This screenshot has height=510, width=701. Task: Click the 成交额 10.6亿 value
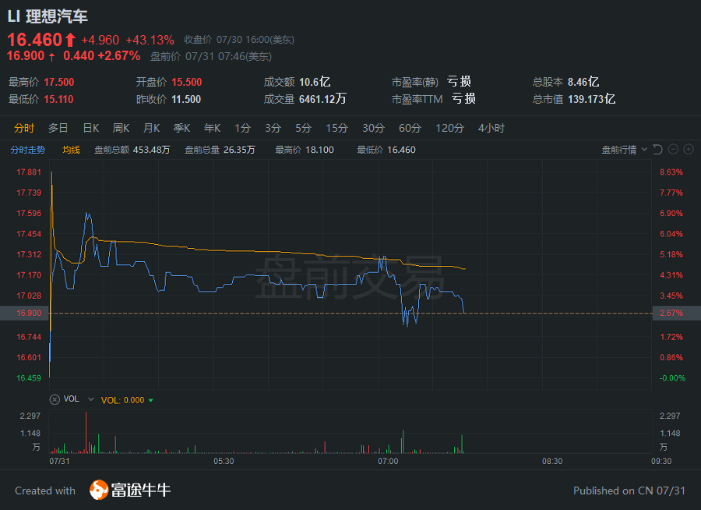315,82
